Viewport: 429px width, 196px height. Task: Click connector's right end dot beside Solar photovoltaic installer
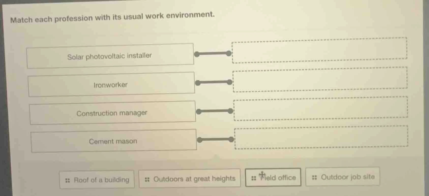[x=229, y=53]
